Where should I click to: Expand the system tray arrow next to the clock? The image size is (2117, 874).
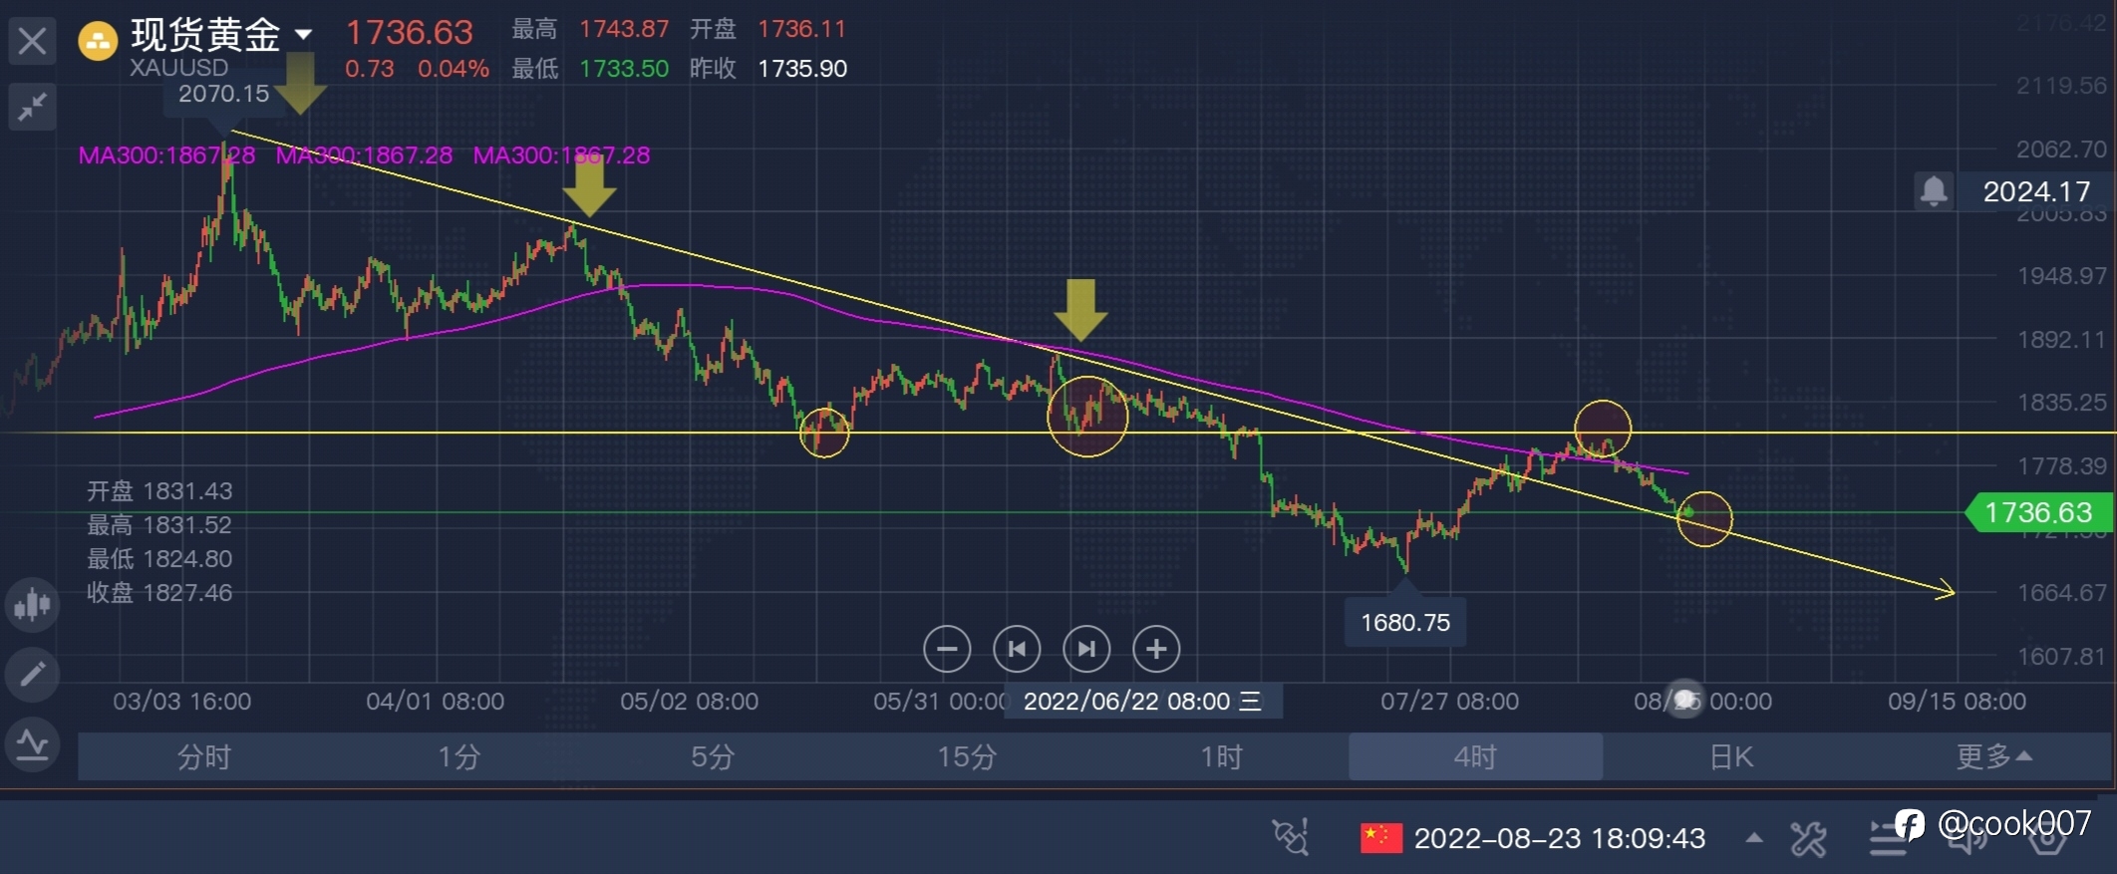coord(1754,838)
